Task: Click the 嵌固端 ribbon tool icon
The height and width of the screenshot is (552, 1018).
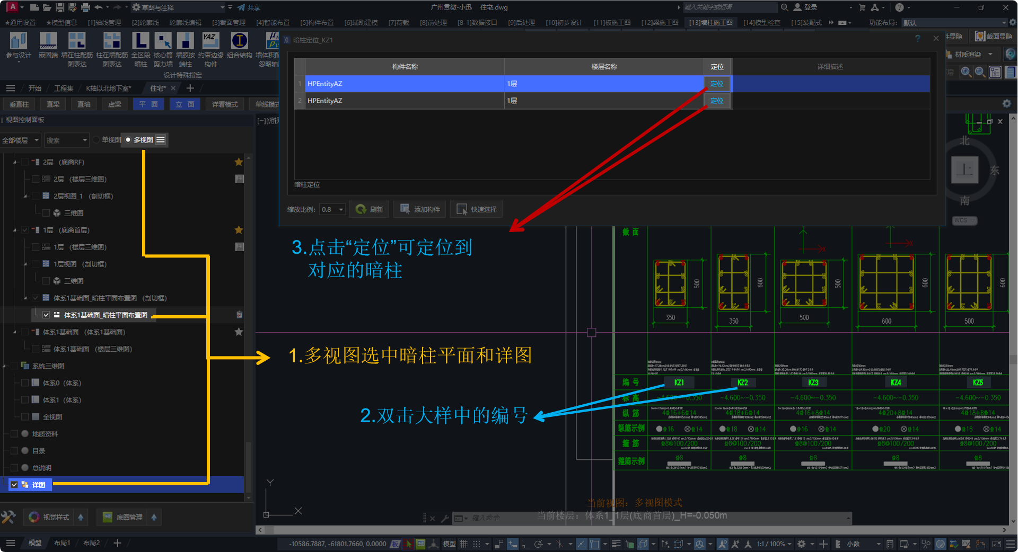Action: 48,41
